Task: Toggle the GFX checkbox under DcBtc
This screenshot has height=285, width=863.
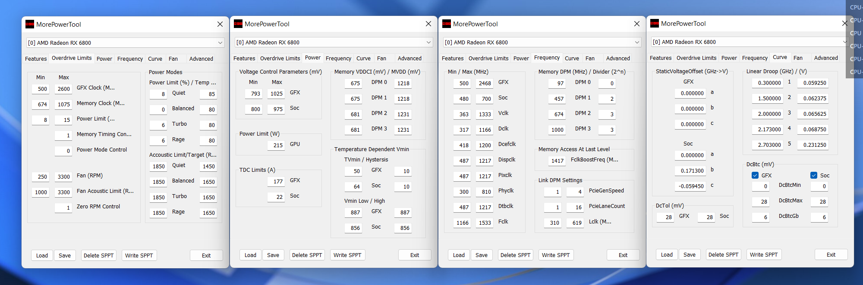Action: pos(755,175)
